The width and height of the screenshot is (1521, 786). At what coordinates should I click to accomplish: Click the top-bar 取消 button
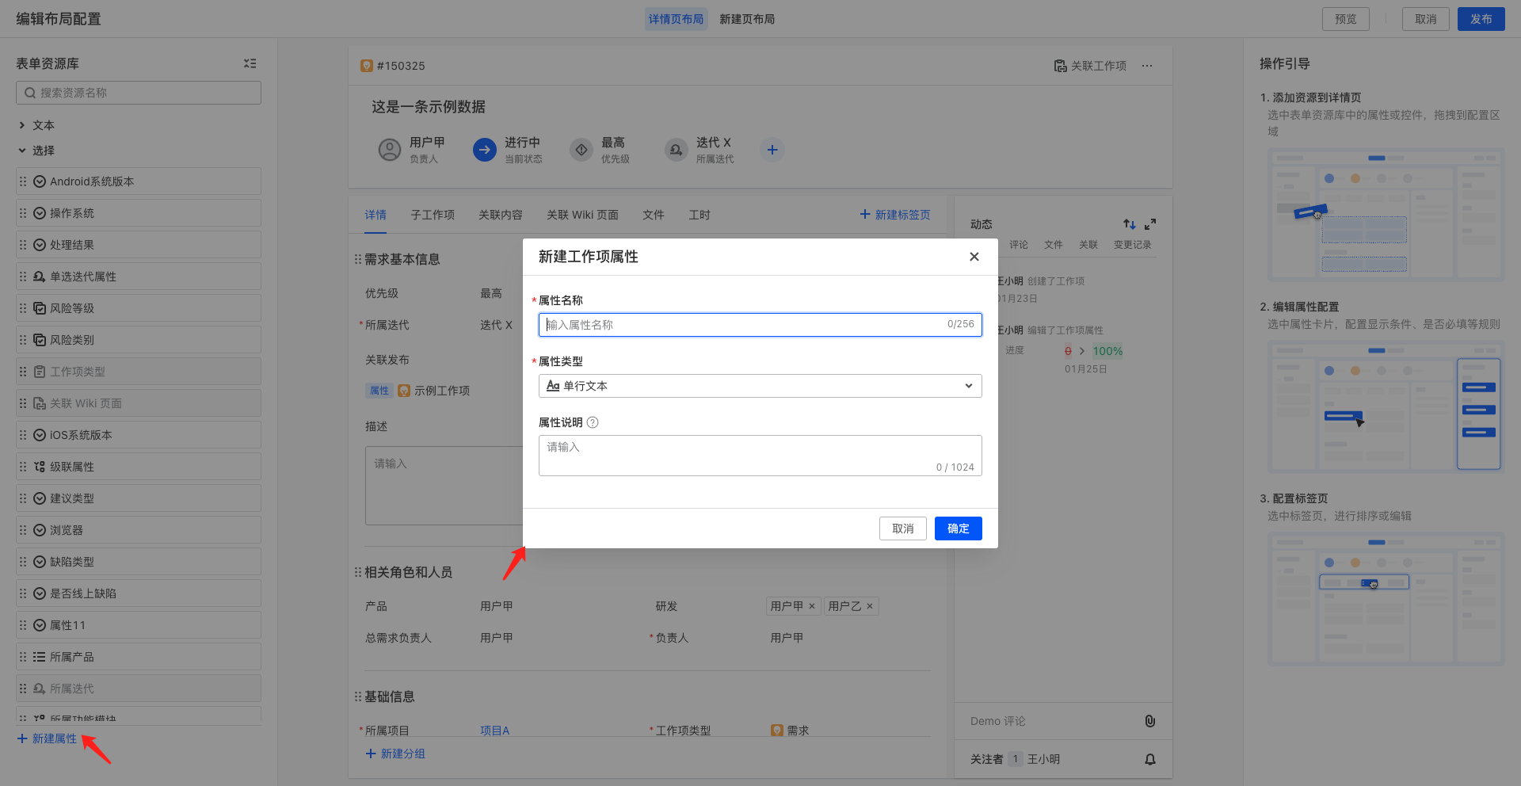pyautogui.click(x=1426, y=19)
